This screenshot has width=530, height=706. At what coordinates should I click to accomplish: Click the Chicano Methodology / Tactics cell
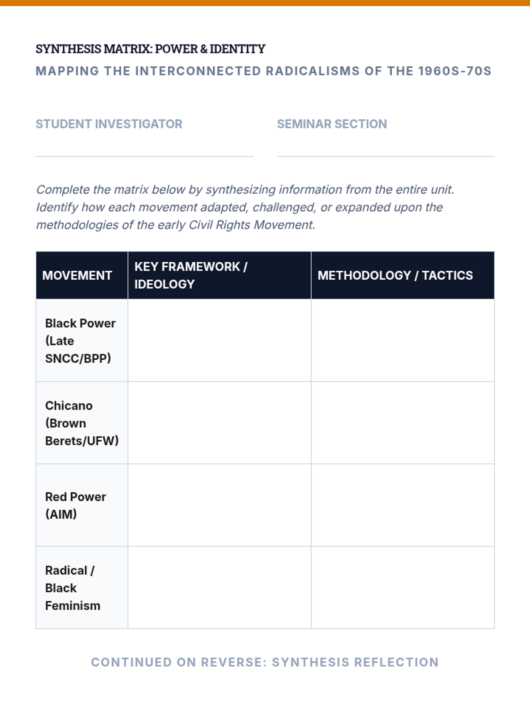[x=402, y=423]
